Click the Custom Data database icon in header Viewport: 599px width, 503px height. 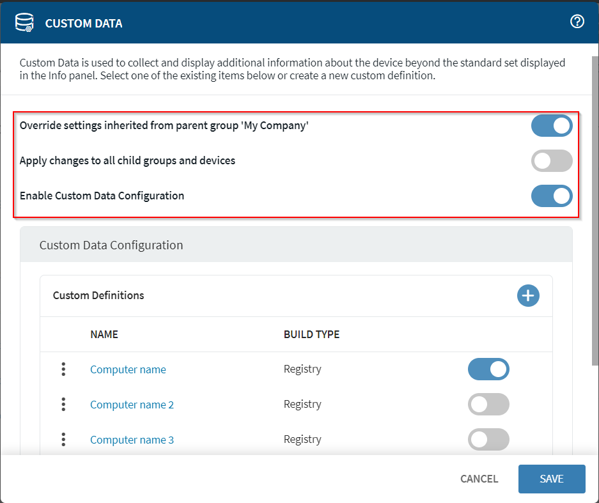25,23
